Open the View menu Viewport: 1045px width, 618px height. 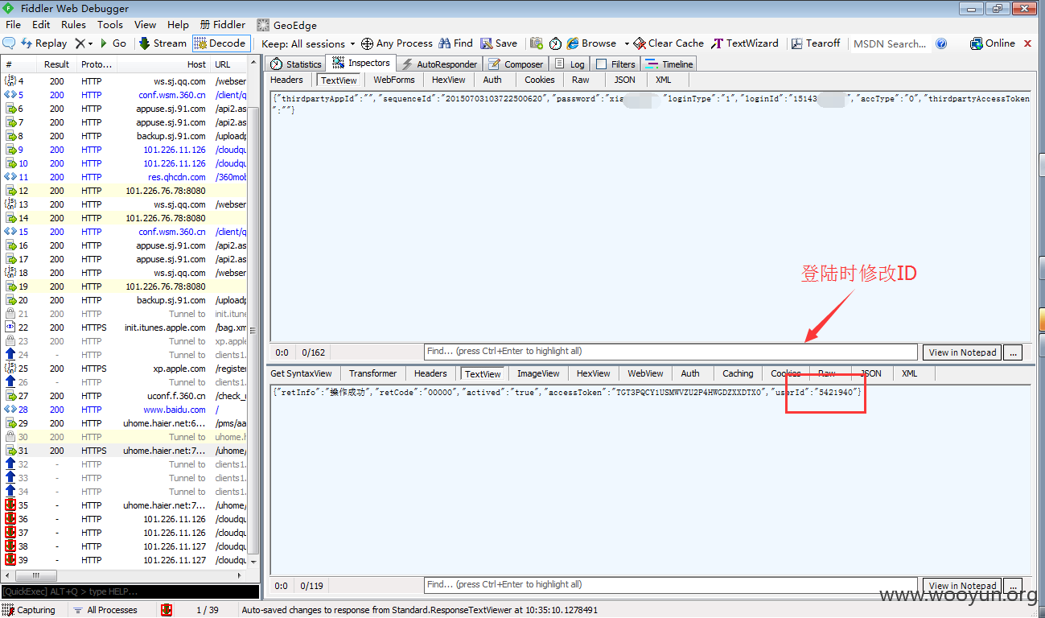pyautogui.click(x=146, y=25)
